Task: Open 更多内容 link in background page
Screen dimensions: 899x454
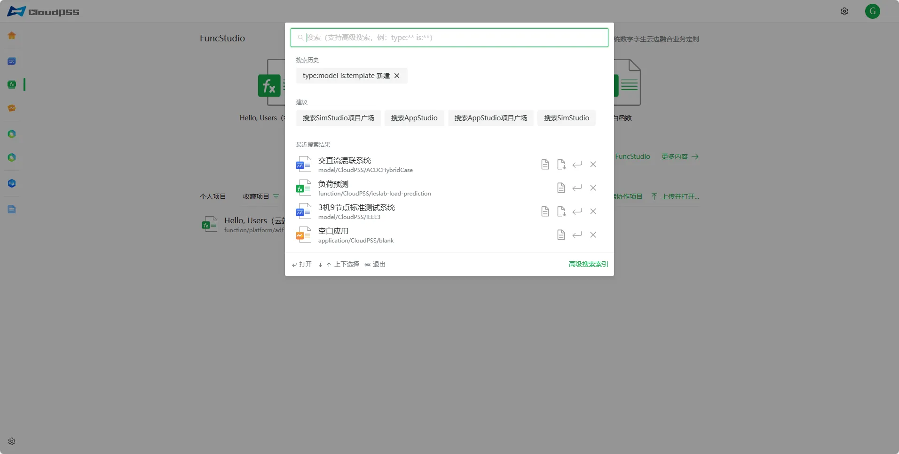Action: [x=680, y=157]
